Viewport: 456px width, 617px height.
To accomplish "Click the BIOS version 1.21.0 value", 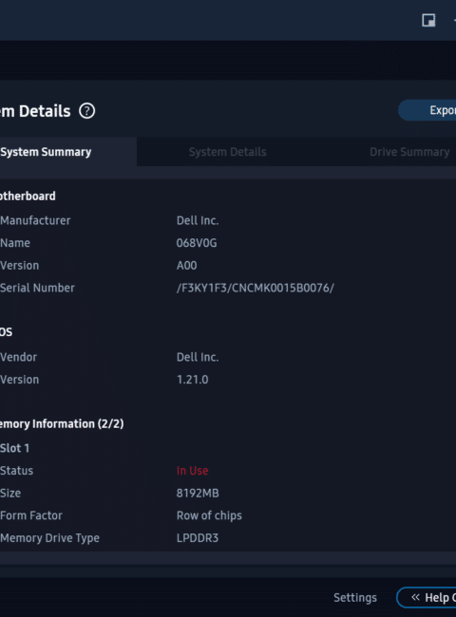I will (192, 380).
